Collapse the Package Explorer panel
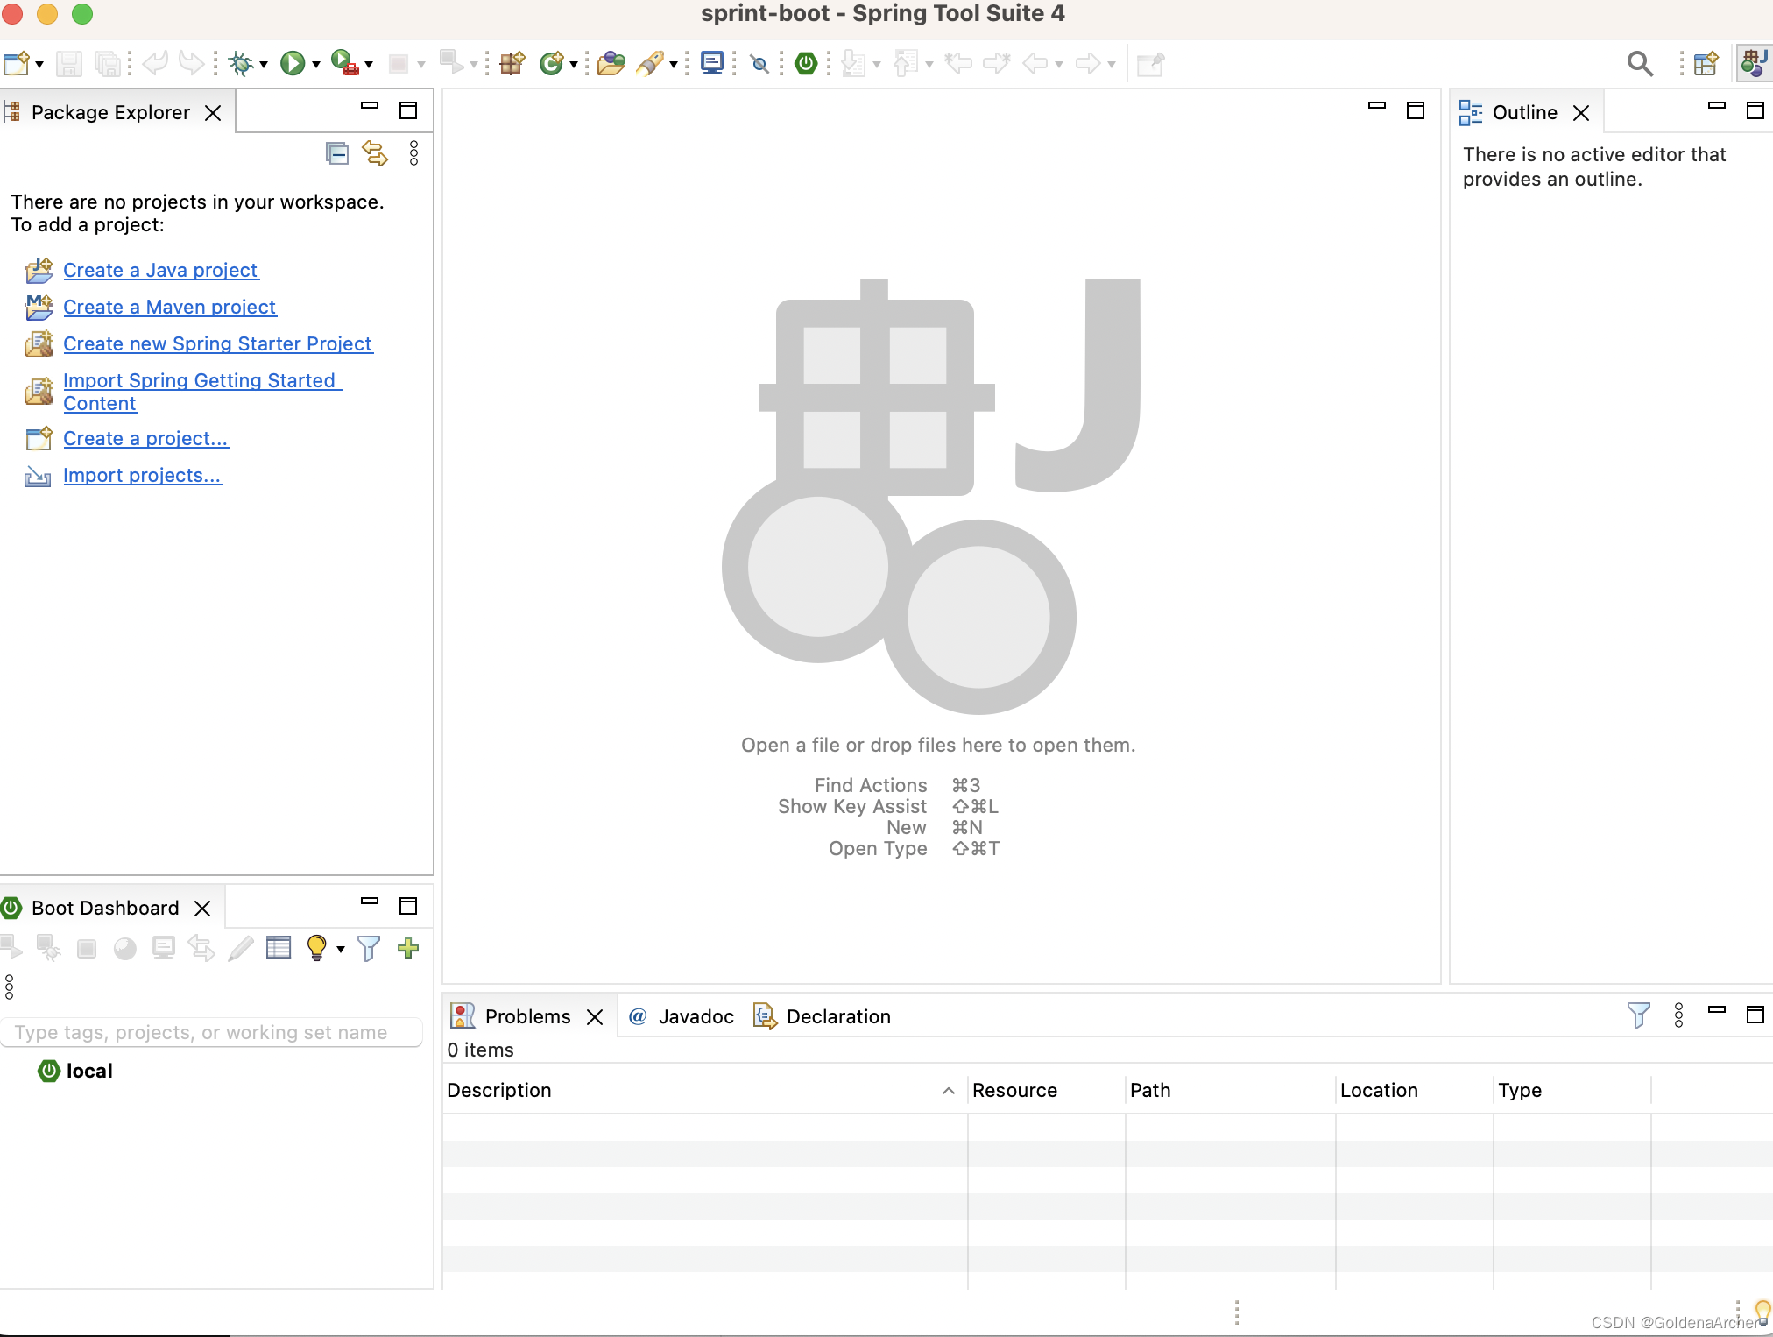The height and width of the screenshot is (1337, 1773). 368,110
